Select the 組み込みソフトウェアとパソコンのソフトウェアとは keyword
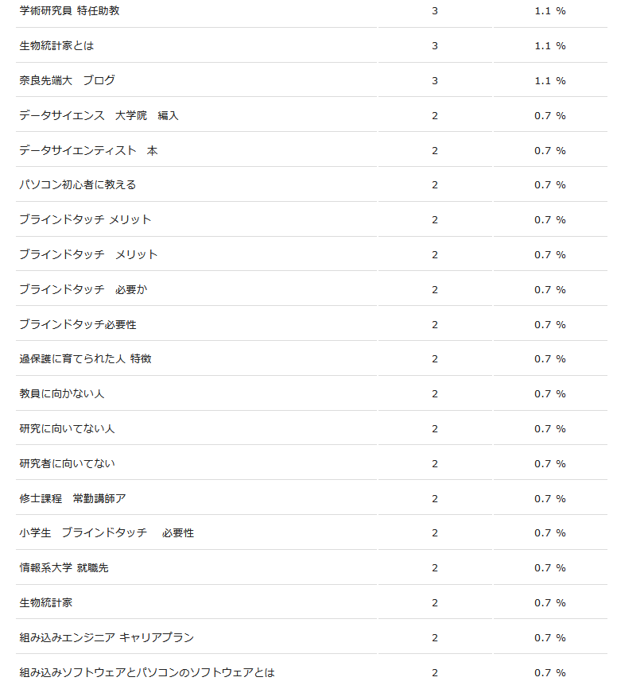Image resolution: width=617 pixels, height=685 pixels. pos(147,673)
